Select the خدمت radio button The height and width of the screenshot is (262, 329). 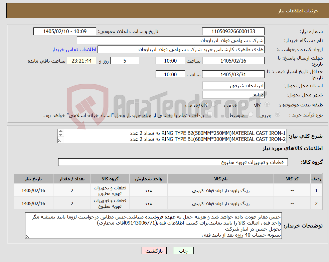243,104
